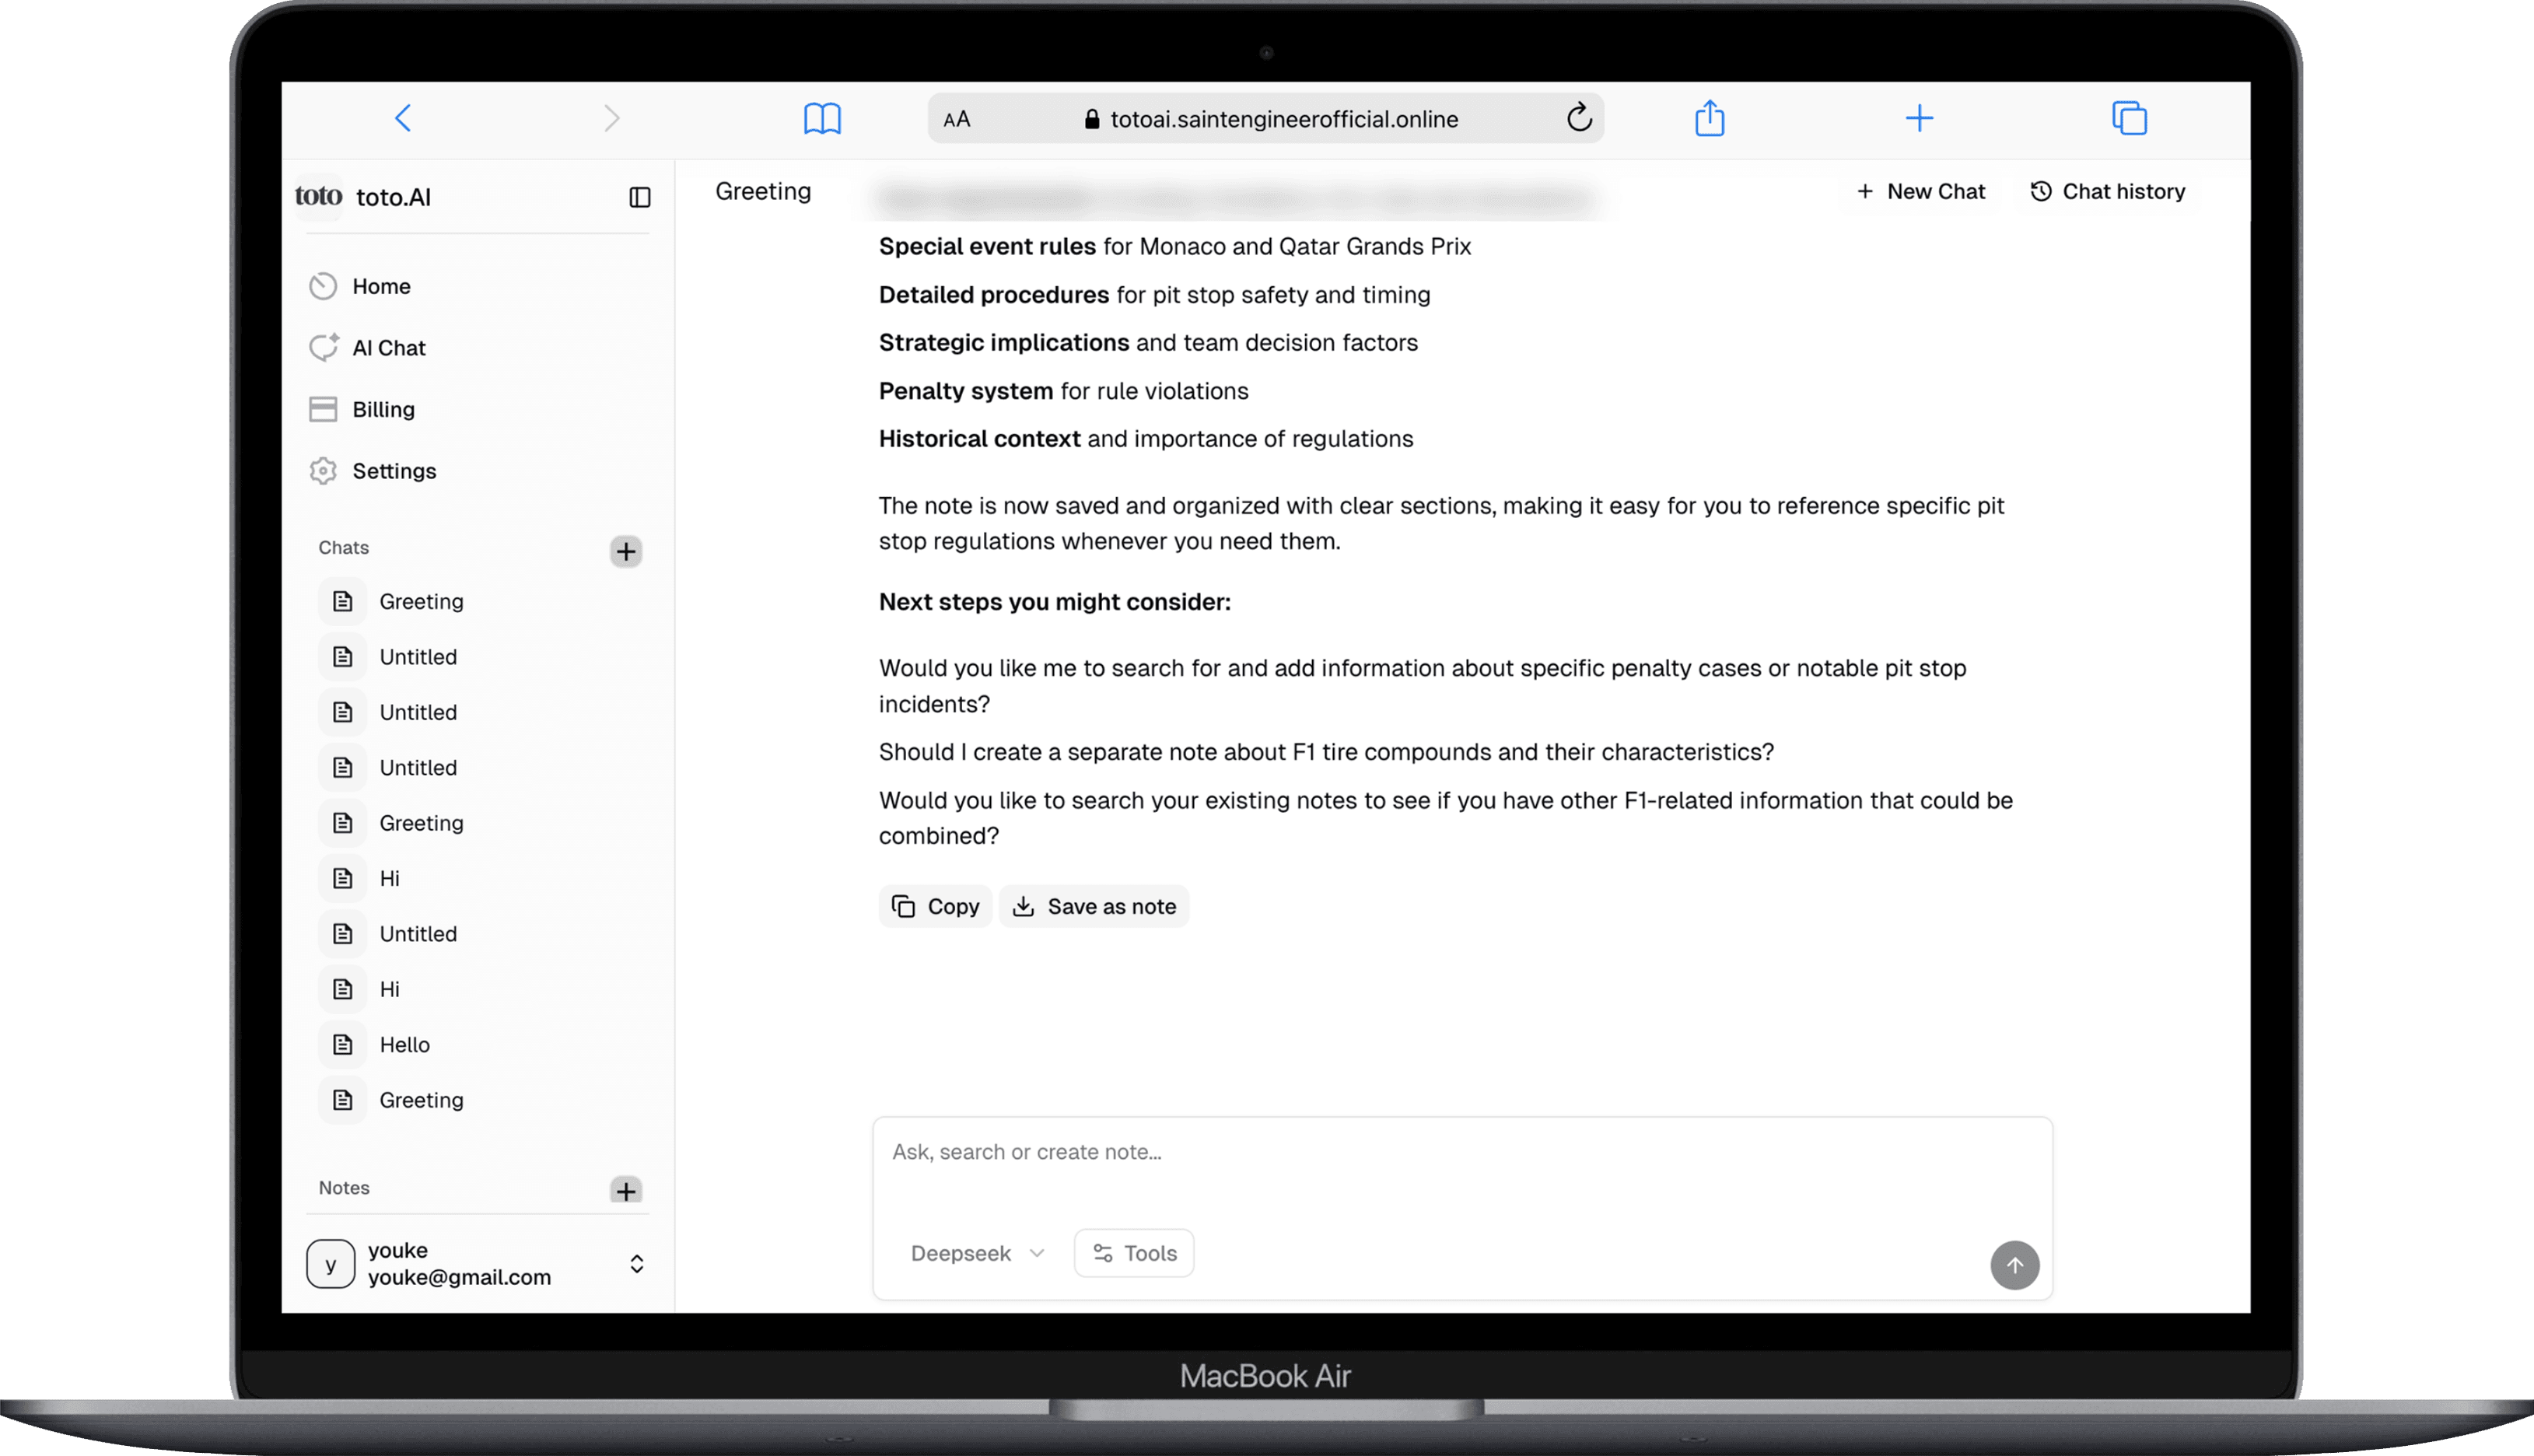Share the page via Safari share icon
This screenshot has width=2534, height=1456.
[x=1710, y=117]
